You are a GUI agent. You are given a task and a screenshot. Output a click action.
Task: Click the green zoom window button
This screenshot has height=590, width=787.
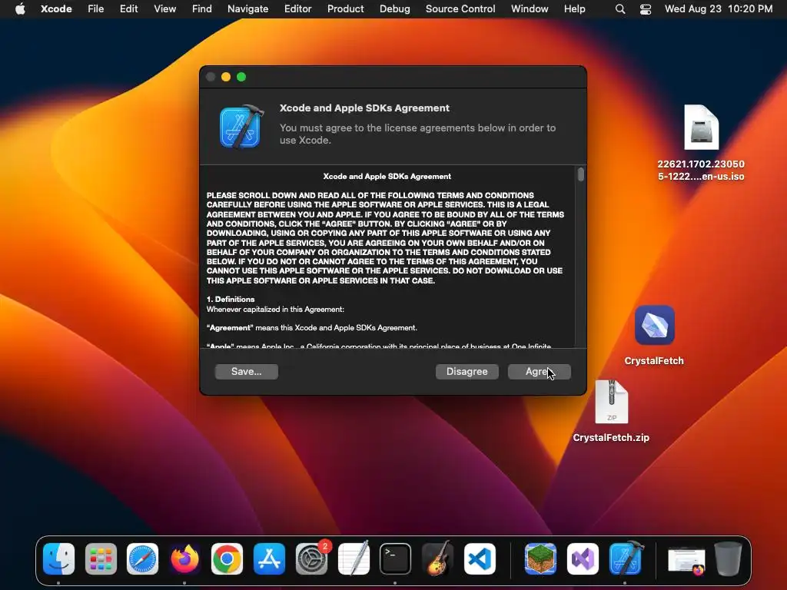[241, 77]
